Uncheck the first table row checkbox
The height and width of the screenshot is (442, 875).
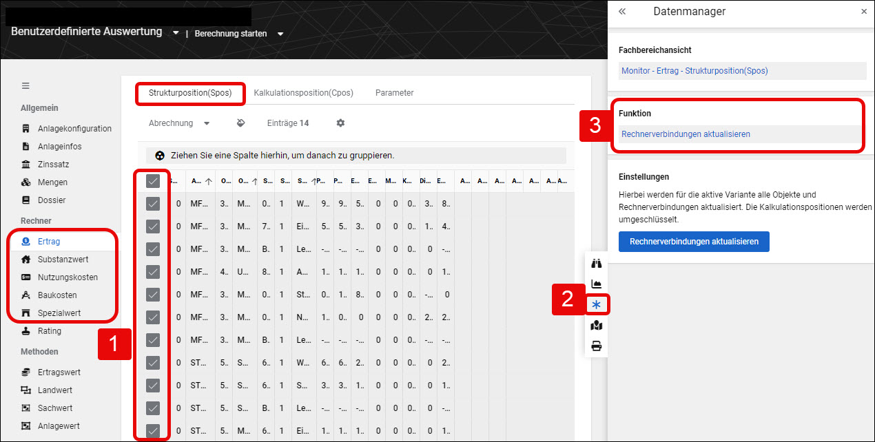[x=153, y=204]
